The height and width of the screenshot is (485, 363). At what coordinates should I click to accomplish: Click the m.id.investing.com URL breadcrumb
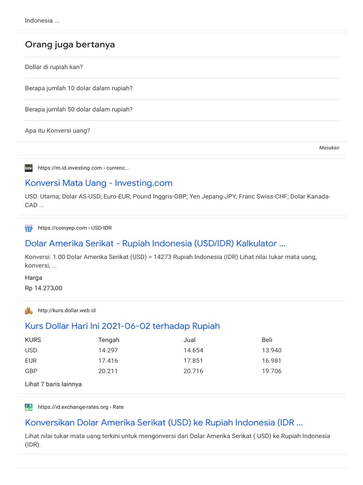tap(83, 168)
